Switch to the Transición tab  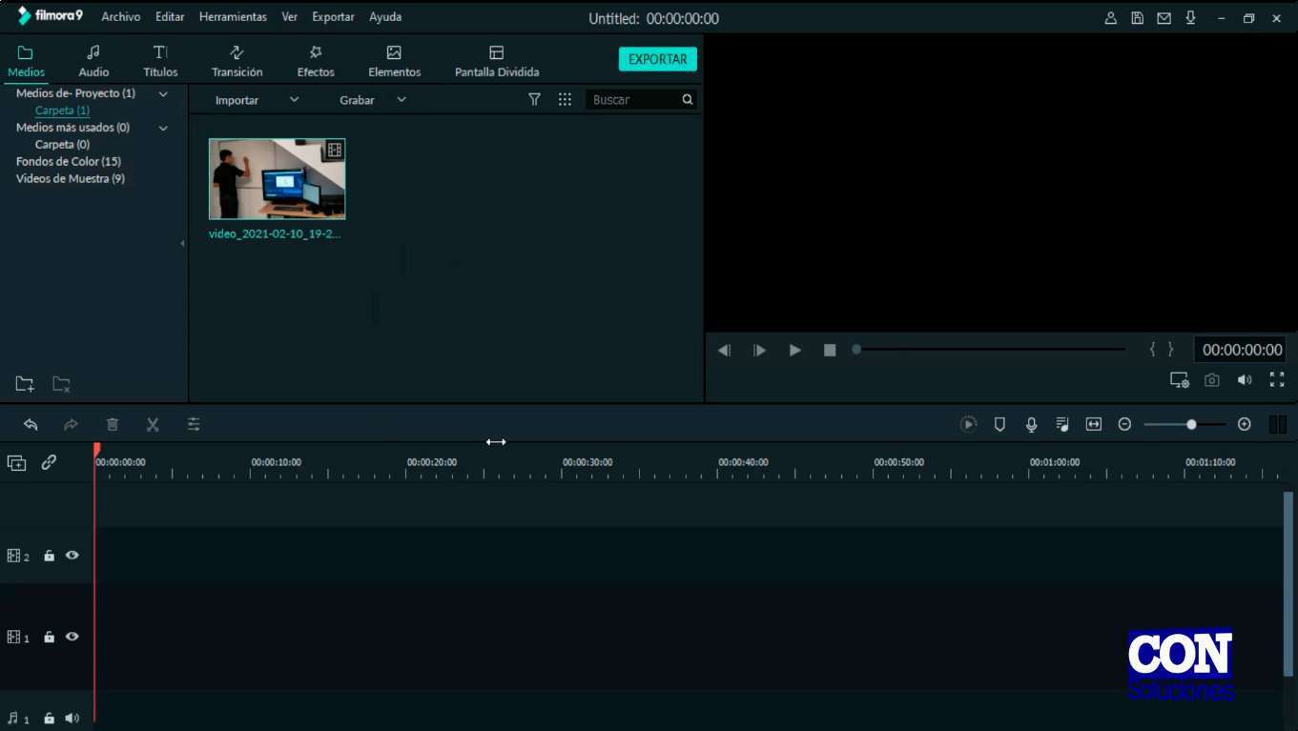click(237, 61)
